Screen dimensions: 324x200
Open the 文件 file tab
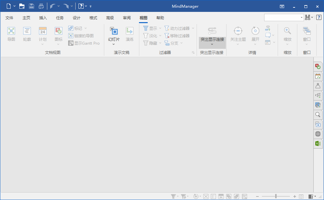point(9,18)
